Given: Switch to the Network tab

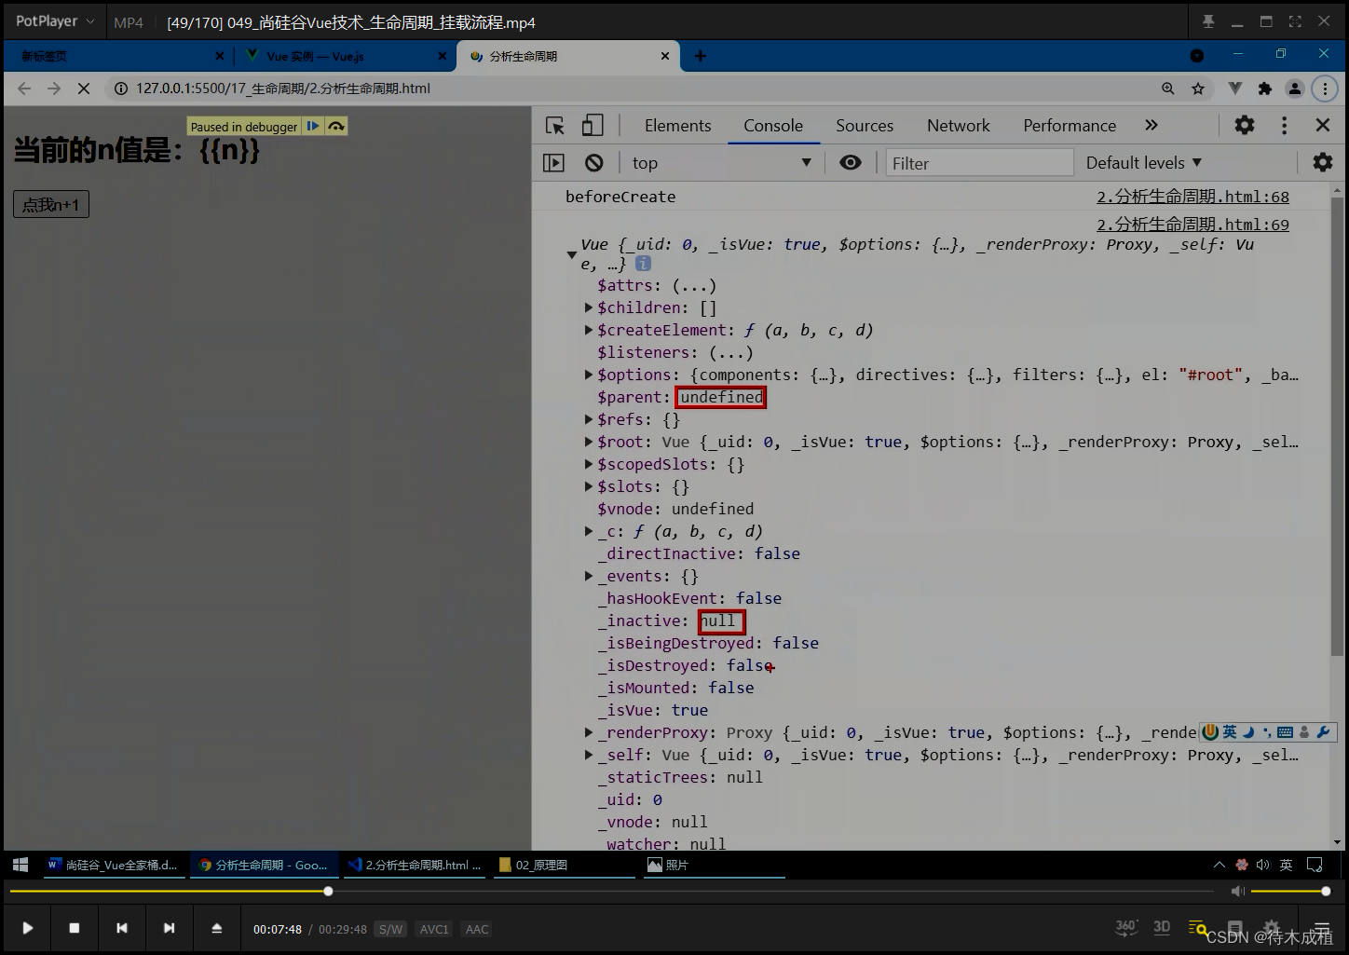Looking at the screenshot, I should 959,126.
